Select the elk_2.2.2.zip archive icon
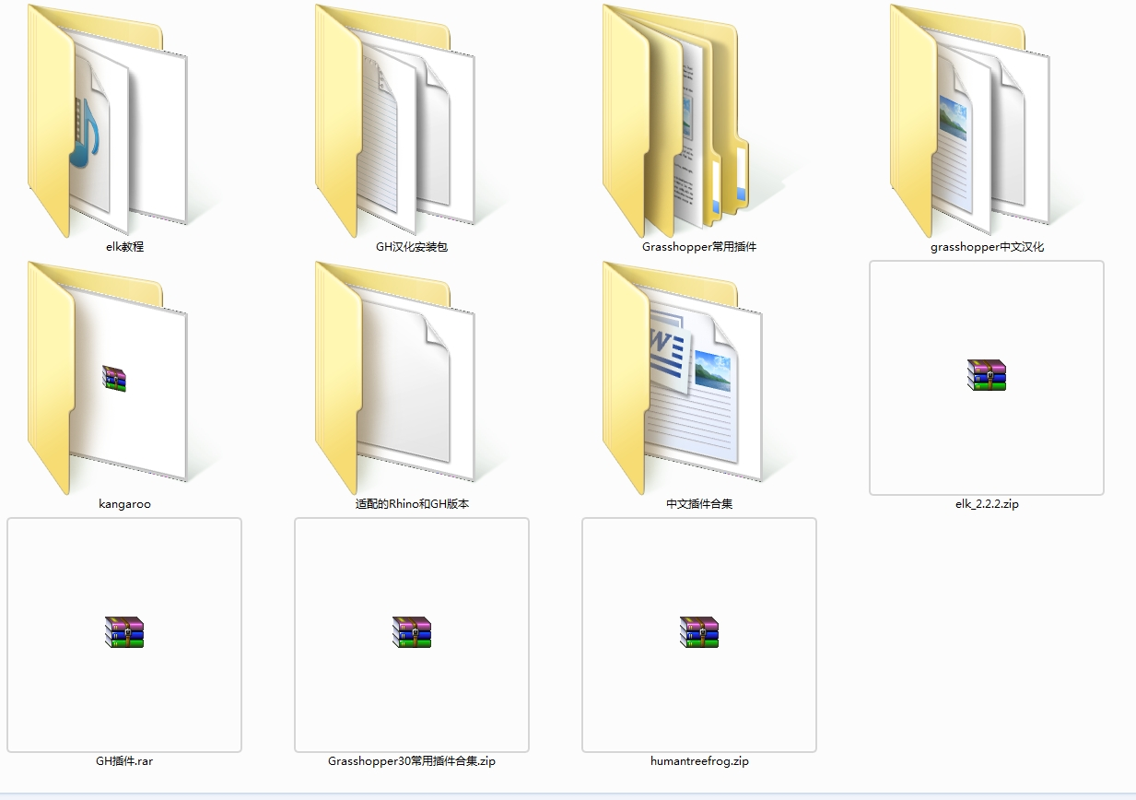 [x=987, y=376]
